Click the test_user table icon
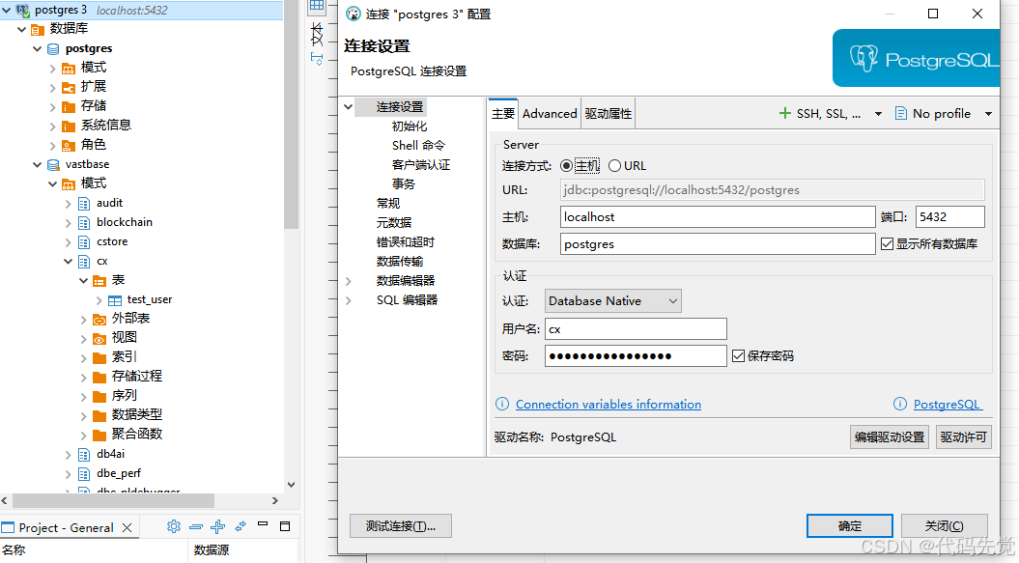The height and width of the screenshot is (563, 1019). coord(115,300)
